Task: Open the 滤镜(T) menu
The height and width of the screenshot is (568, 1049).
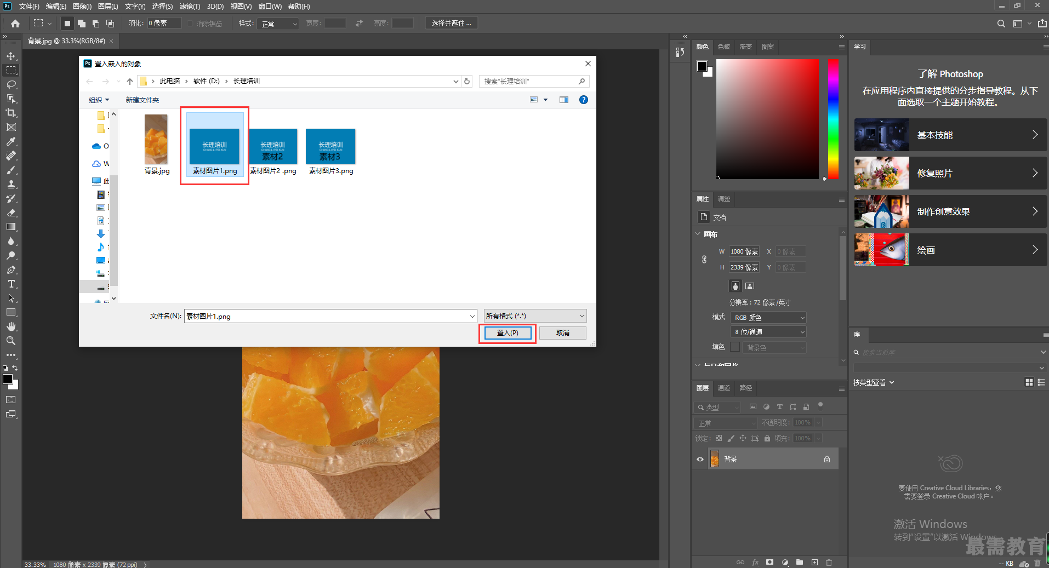Action: (190, 7)
